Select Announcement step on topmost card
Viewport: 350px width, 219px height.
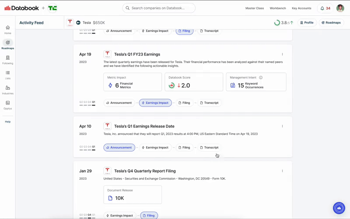pyautogui.click(x=119, y=31)
